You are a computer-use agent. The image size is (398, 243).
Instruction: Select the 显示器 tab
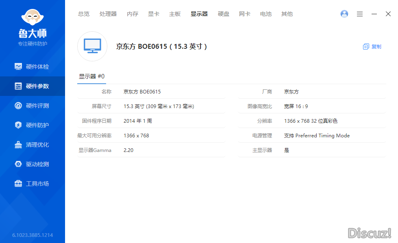click(199, 14)
